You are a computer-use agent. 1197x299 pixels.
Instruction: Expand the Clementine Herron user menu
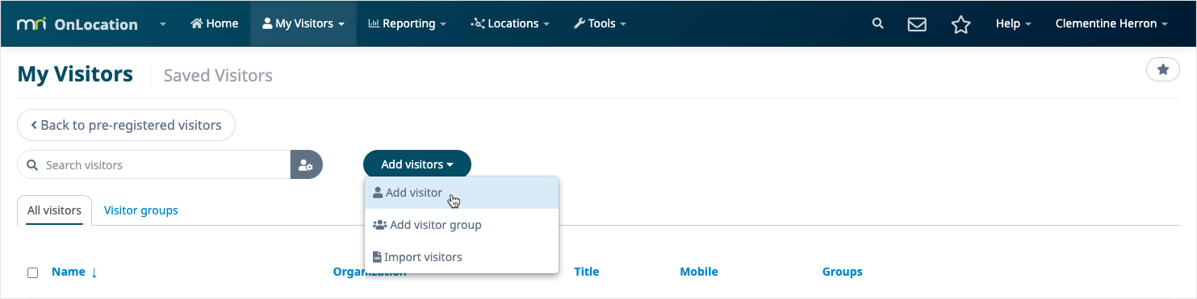coord(1111,23)
